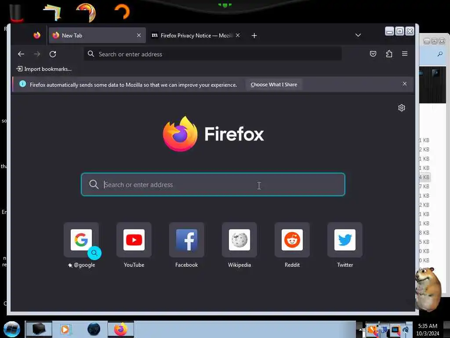The width and height of the screenshot is (450, 338).
Task: Switch to Firefox Privacy Notice tab
Action: 196,35
